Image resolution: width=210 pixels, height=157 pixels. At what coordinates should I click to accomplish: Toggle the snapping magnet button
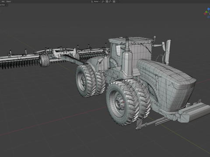[x=107, y=2]
